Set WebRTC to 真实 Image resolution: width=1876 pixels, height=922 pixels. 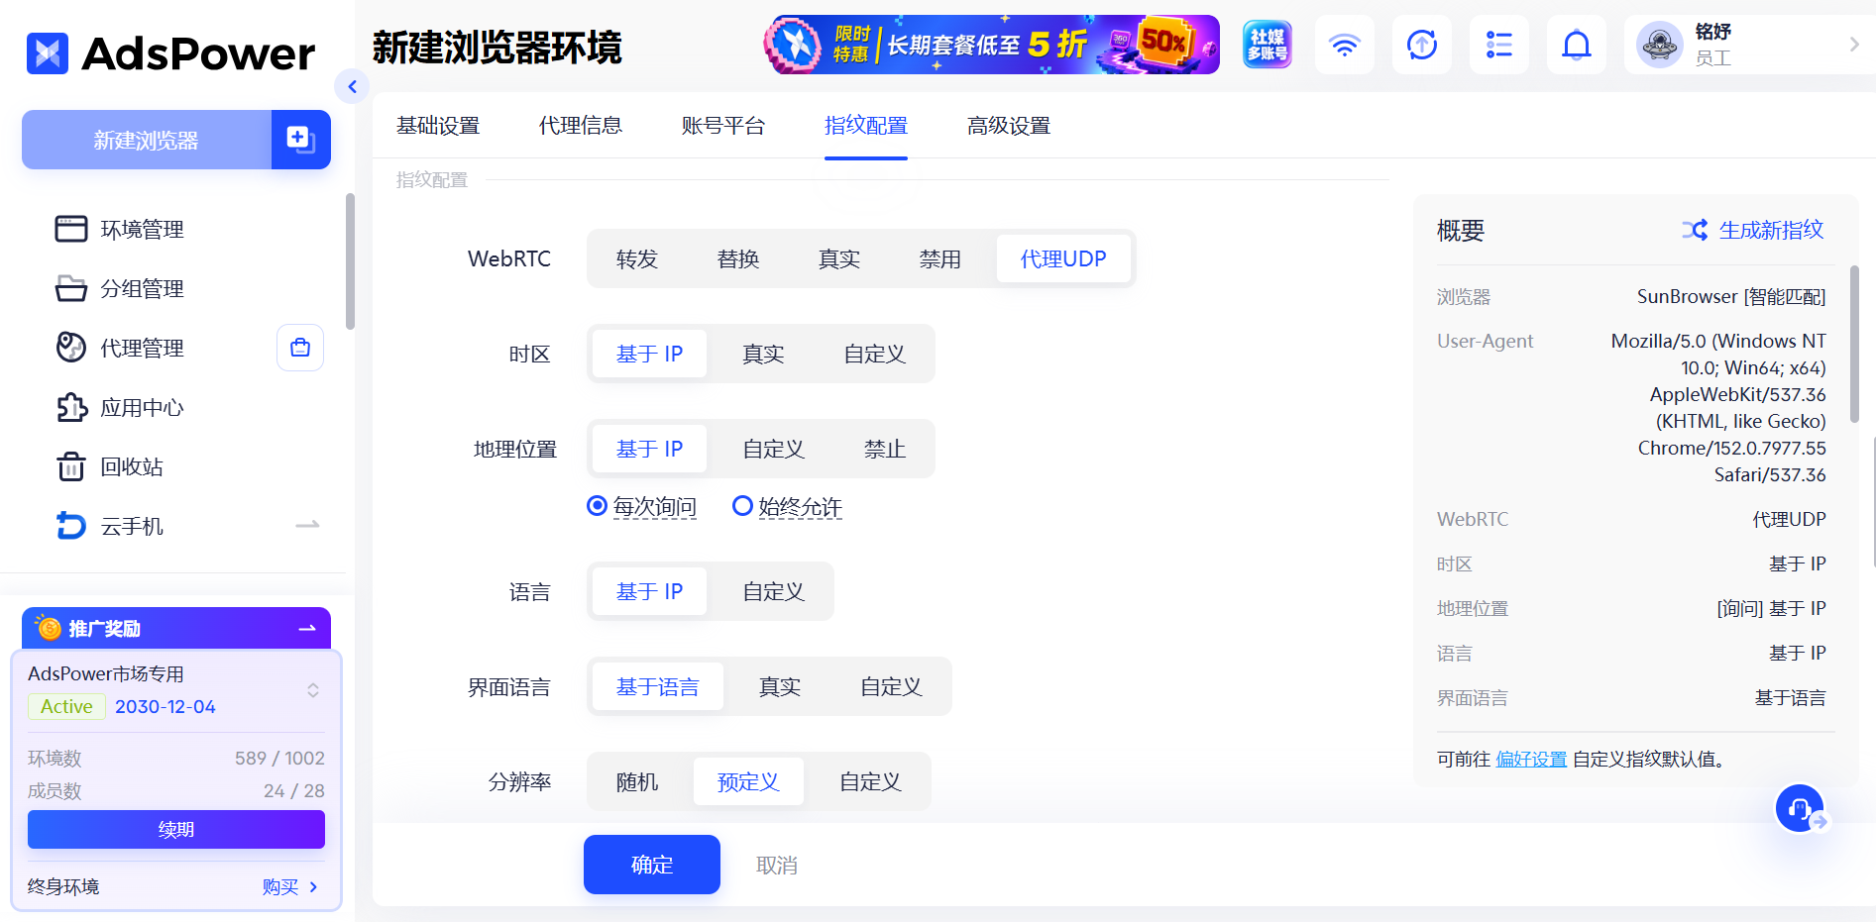[x=839, y=258]
